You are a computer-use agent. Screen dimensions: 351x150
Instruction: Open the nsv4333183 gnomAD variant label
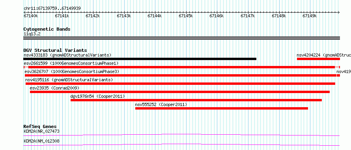[x=67, y=55]
